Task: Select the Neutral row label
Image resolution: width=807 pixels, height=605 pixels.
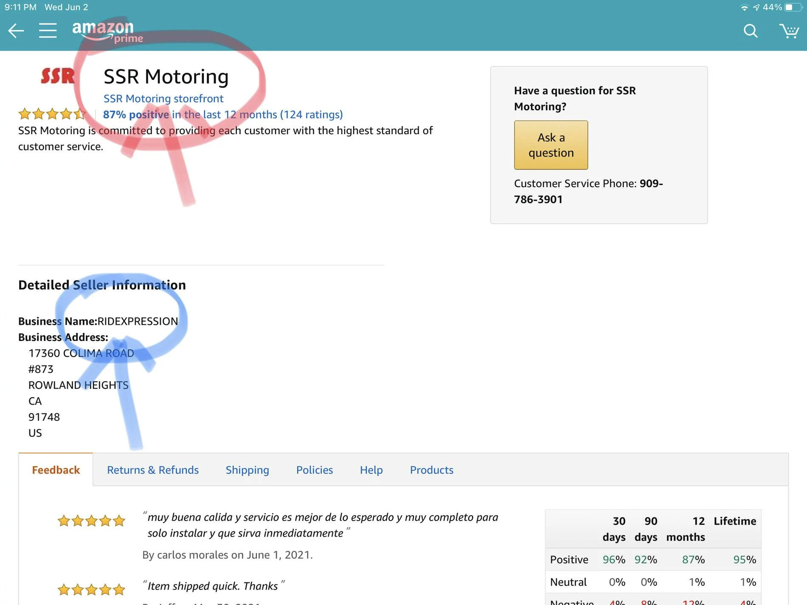Action: coord(568,582)
